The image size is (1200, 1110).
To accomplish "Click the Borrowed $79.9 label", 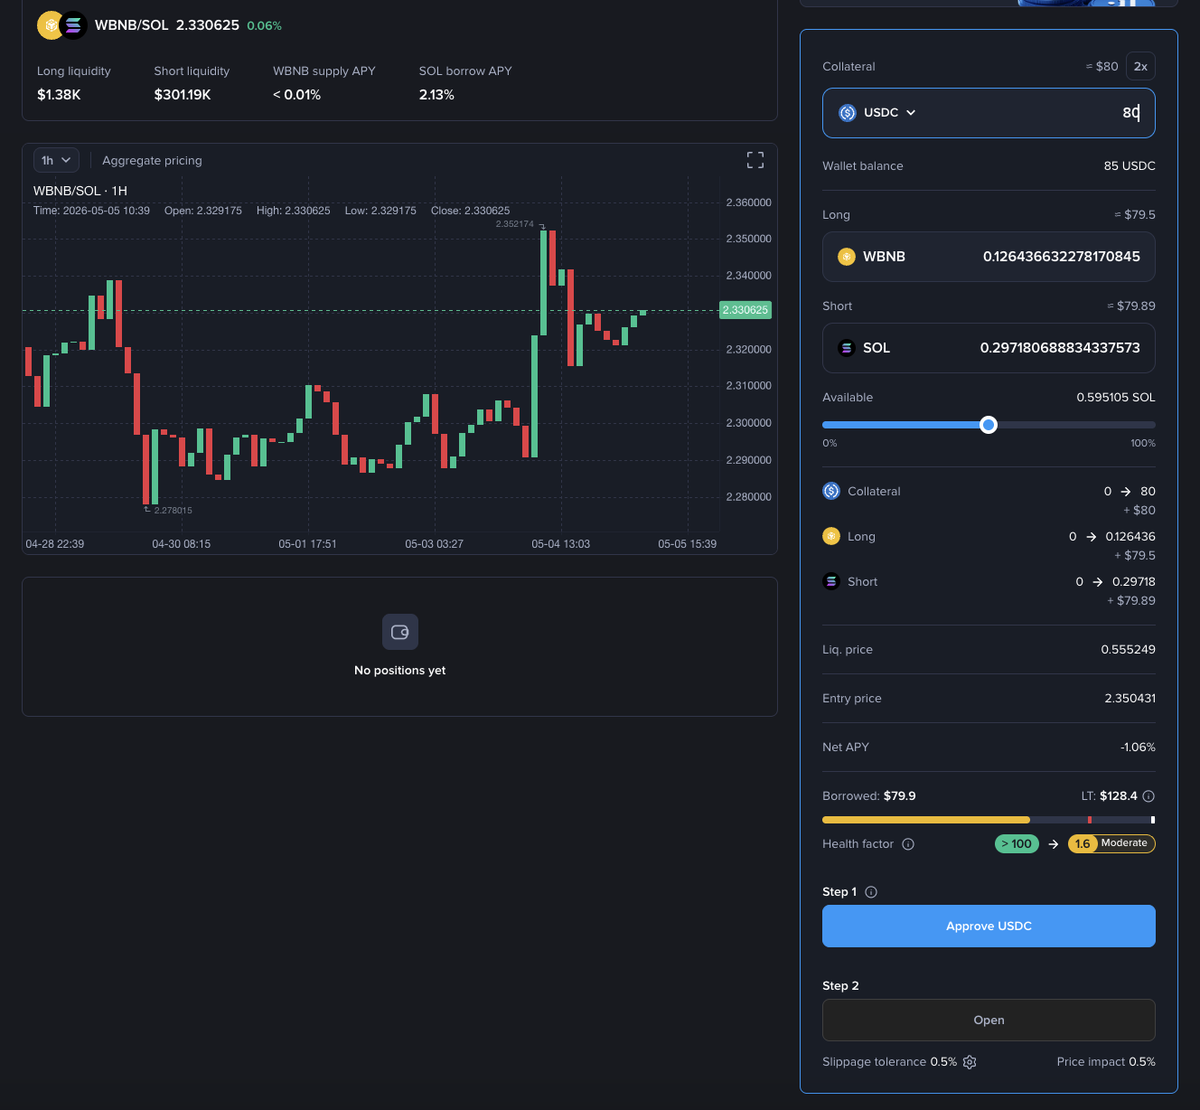I will coord(869,796).
